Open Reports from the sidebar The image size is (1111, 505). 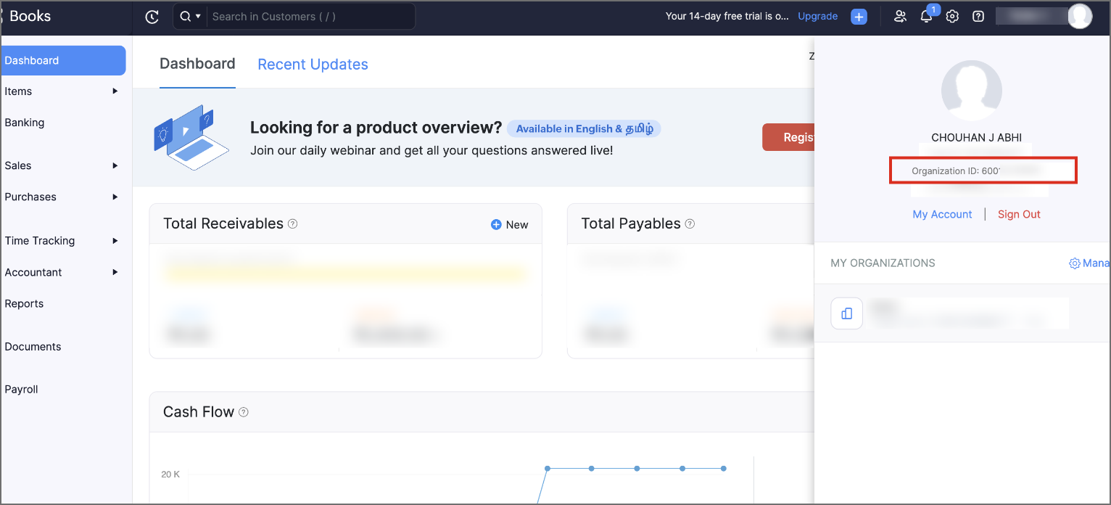[x=25, y=303]
